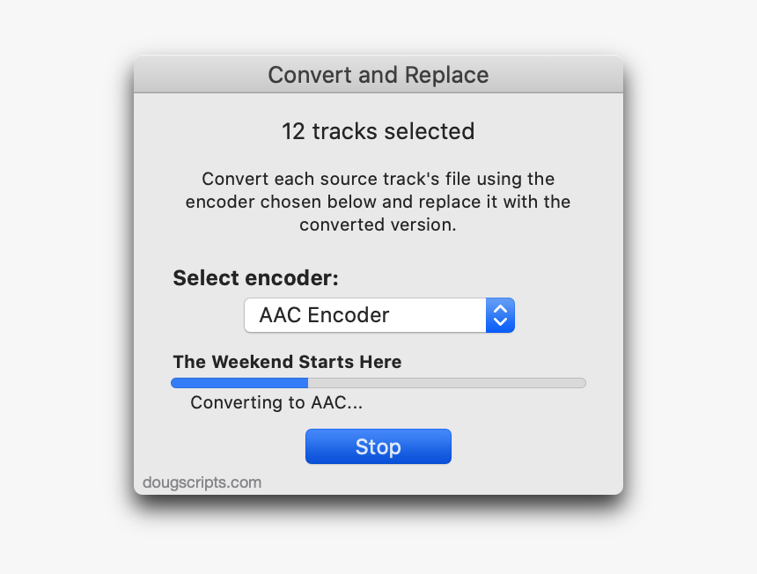The width and height of the screenshot is (757, 574).
Task: Open the dougscripts.com link
Action: (x=202, y=482)
